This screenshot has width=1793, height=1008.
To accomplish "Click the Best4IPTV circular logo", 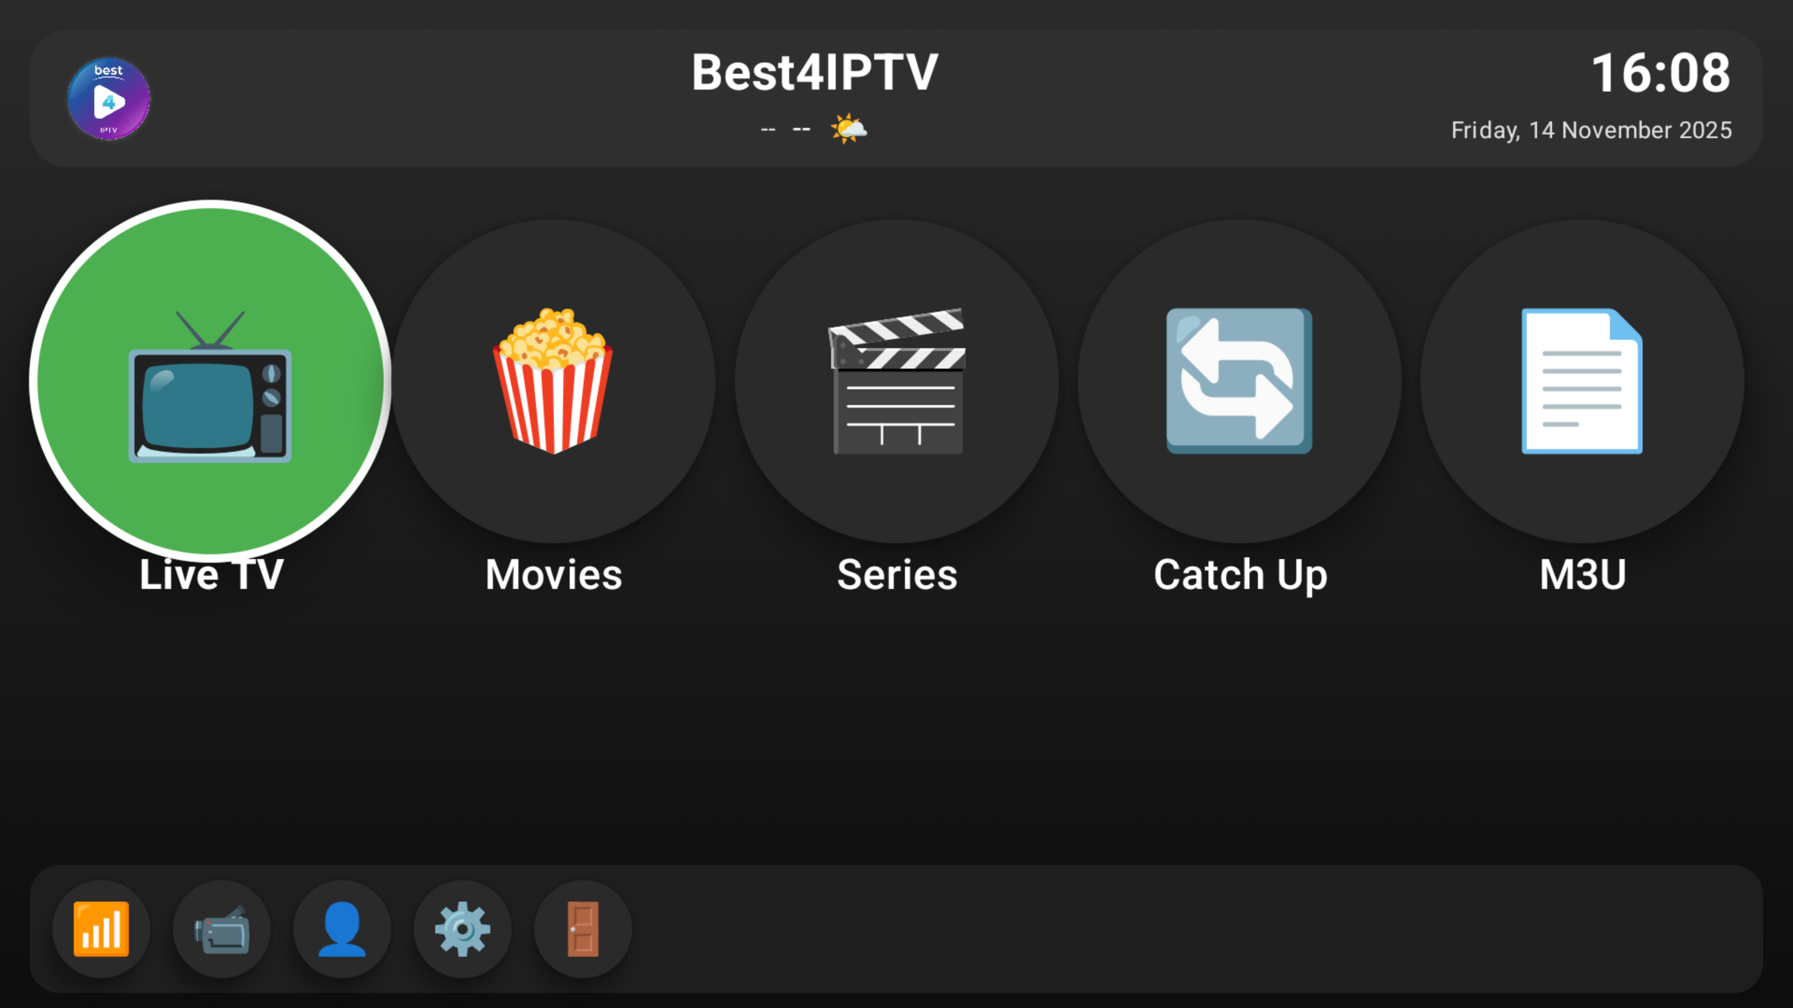I will tap(109, 98).
